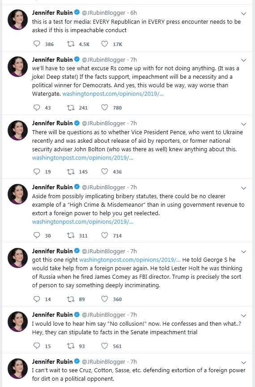Expand options chevron on Watergate tweet
Viewport: 255px width, 387px height.
[244, 60]
